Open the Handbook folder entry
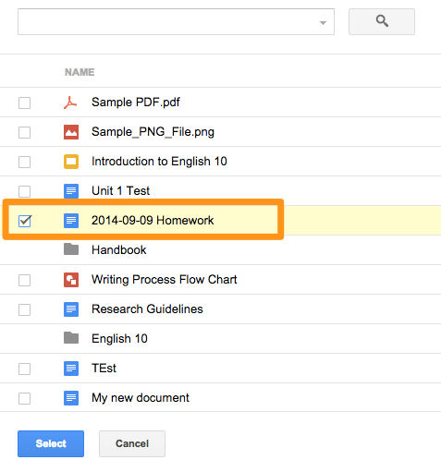The image size is (441, 472). click(119, 250)
